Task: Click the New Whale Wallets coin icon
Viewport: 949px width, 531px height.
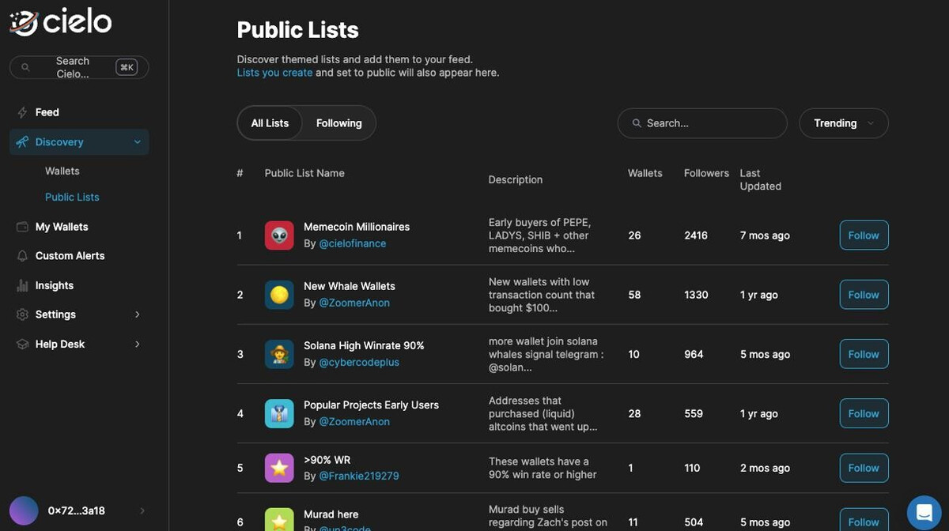Action: point(279,295)
